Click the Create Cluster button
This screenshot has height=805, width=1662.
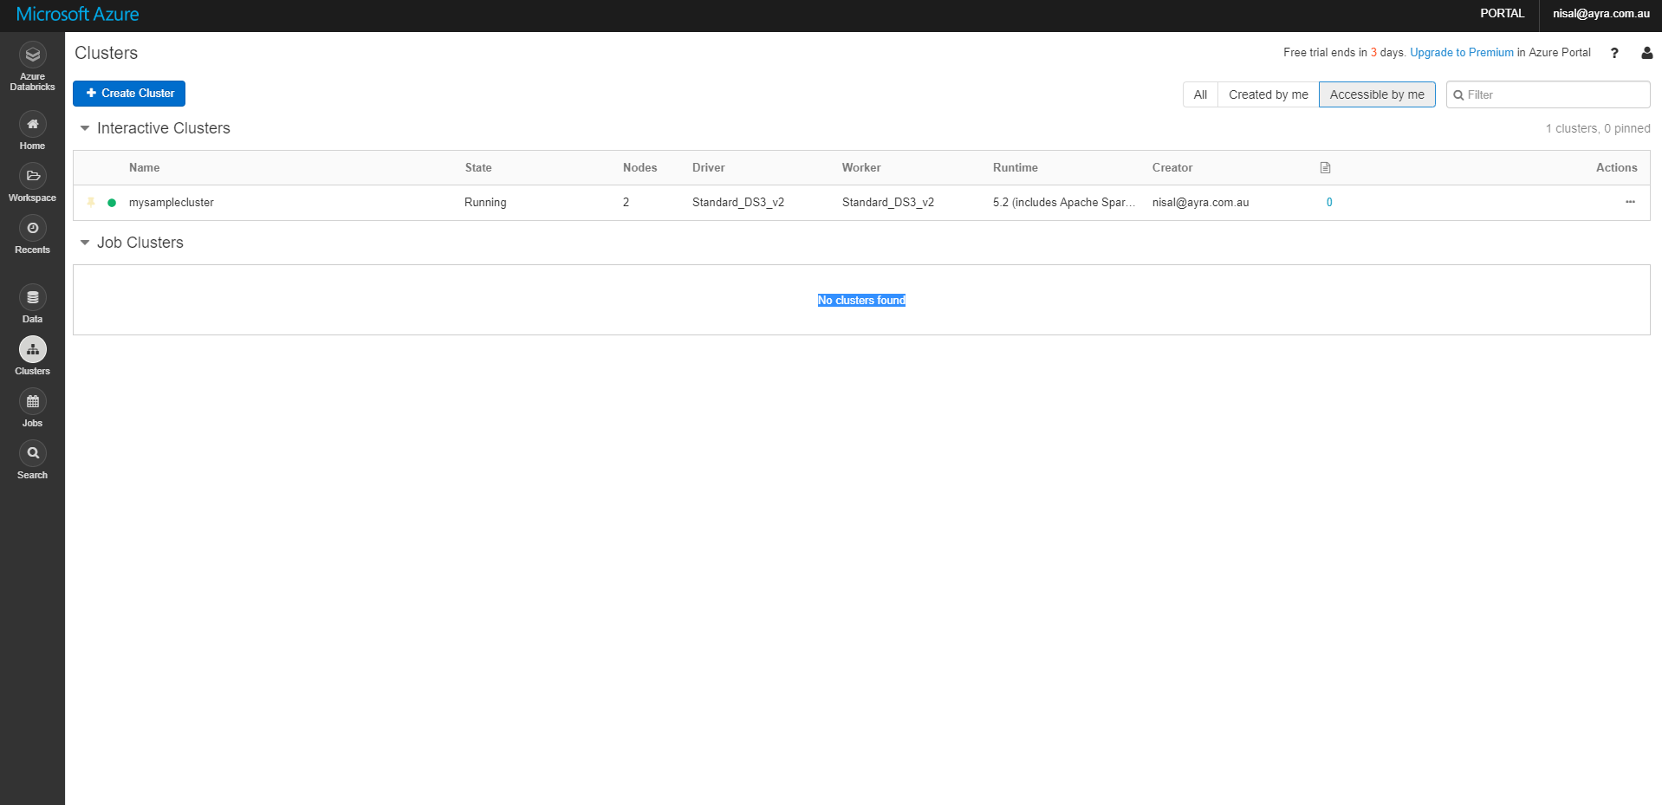click(129, 94)
